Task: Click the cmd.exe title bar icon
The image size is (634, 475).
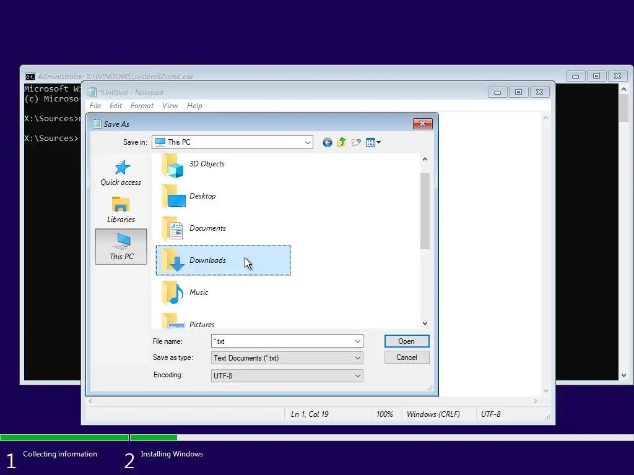Action: click(30, 76)
